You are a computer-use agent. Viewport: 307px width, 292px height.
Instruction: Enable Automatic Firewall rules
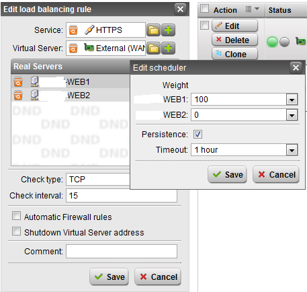tap(16, 216)
